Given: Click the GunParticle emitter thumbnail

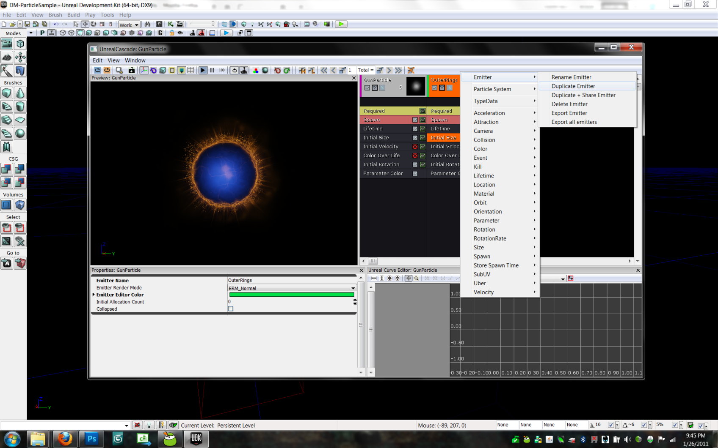Looking at the screenshot, I should [416, 86].
